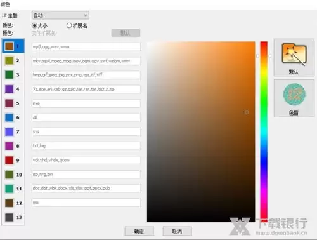This screenshot has width=317, height=240.
Task: Choose purple color swatch number 4
Action: (10, 89)
